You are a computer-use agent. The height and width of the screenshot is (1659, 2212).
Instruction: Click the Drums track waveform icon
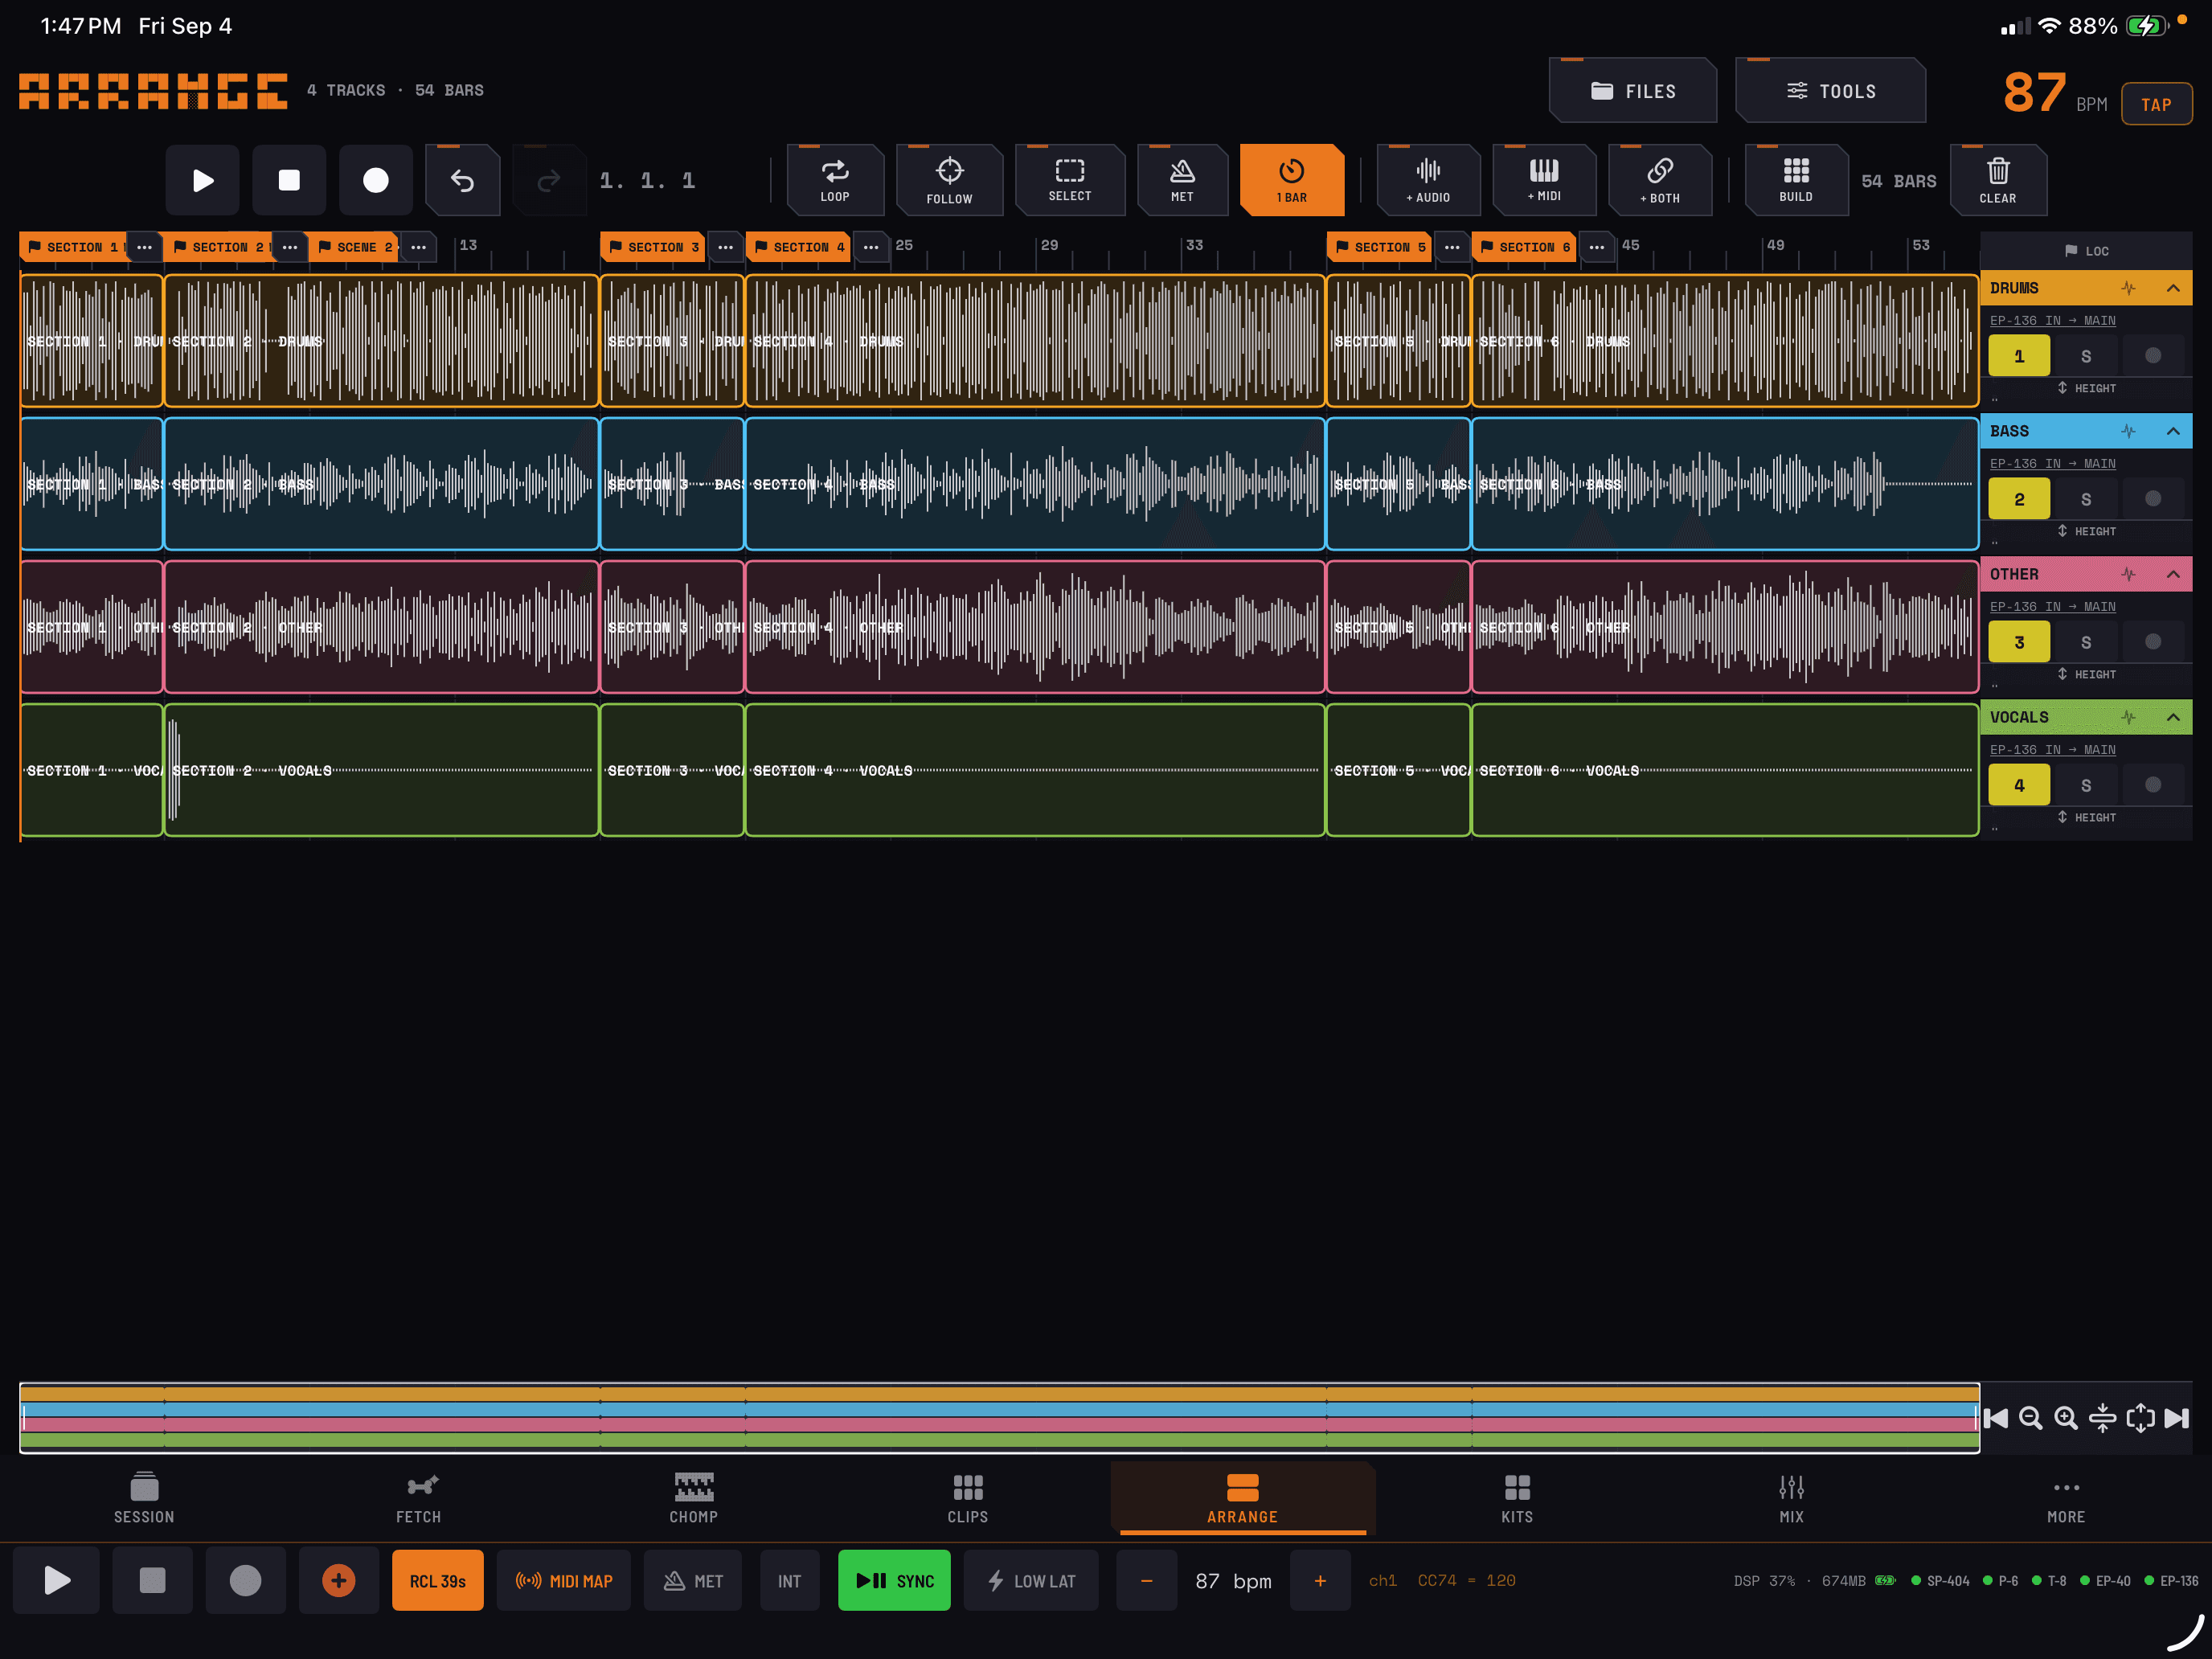click(2128, 288)
